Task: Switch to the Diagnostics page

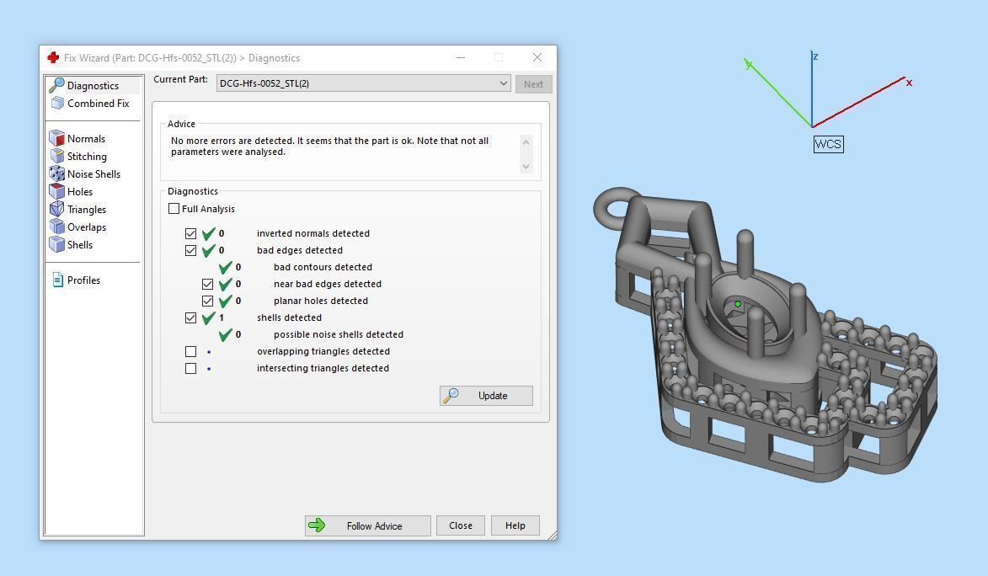Action: click(93, 85)
